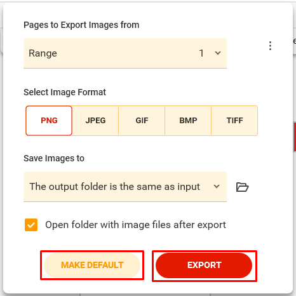Image resolution: width=296 pixels, height=296 pixels.
Task: Expand the Save Images to chevron
Action: pos(217,187)
